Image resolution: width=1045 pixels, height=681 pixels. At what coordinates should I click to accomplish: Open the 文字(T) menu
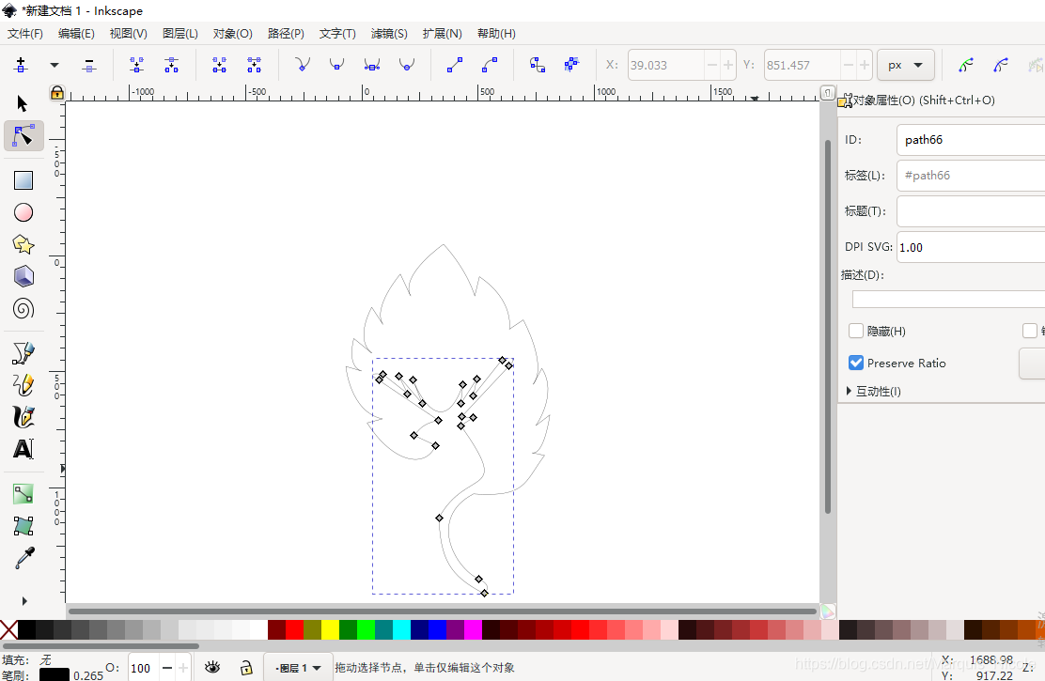point(337,33)
